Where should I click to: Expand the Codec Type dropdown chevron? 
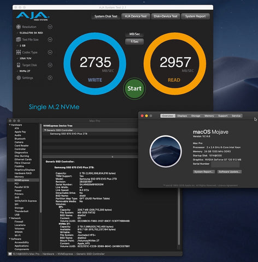[50, 52]
